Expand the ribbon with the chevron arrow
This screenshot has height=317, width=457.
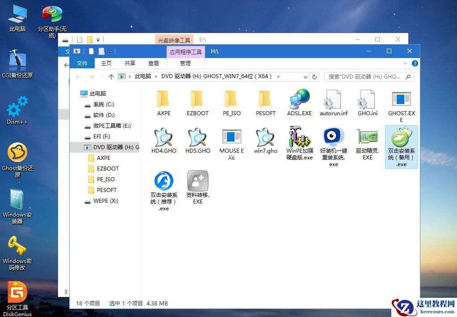tap(406, 63)
